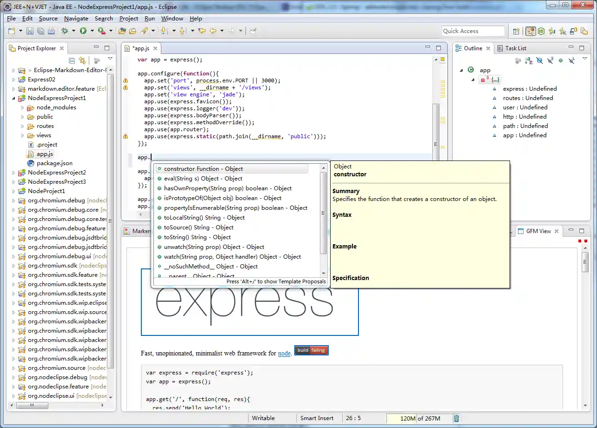Expand the node_modules folder
The height and width of the screenshot is (428, 597).
coord(22,107)
